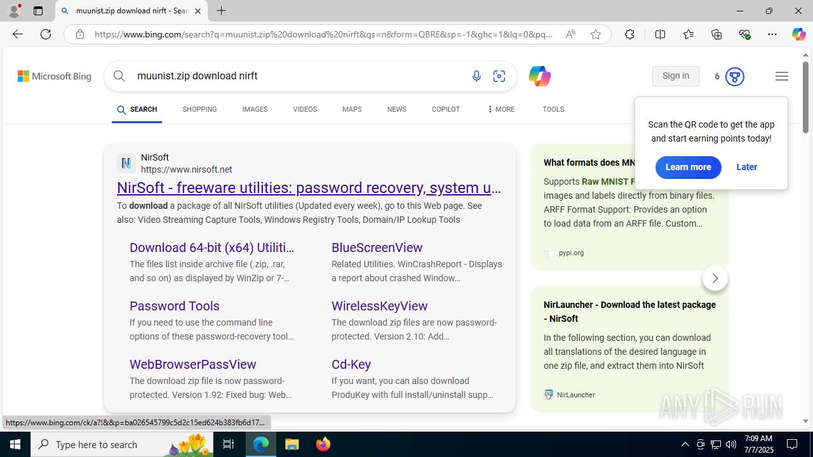Expand the MORE dropdown
This screenshot has width=813, height=457.
tap(501, 110)
